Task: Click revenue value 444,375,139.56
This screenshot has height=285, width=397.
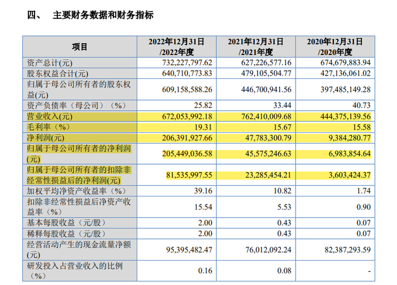Action: (x=345, y=116)
